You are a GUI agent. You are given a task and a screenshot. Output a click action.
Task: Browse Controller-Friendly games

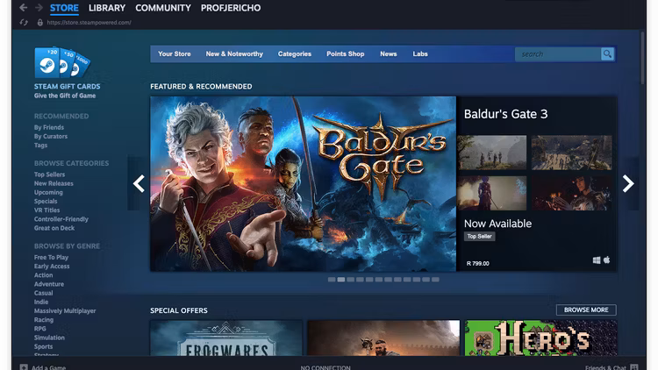(61, 219)
